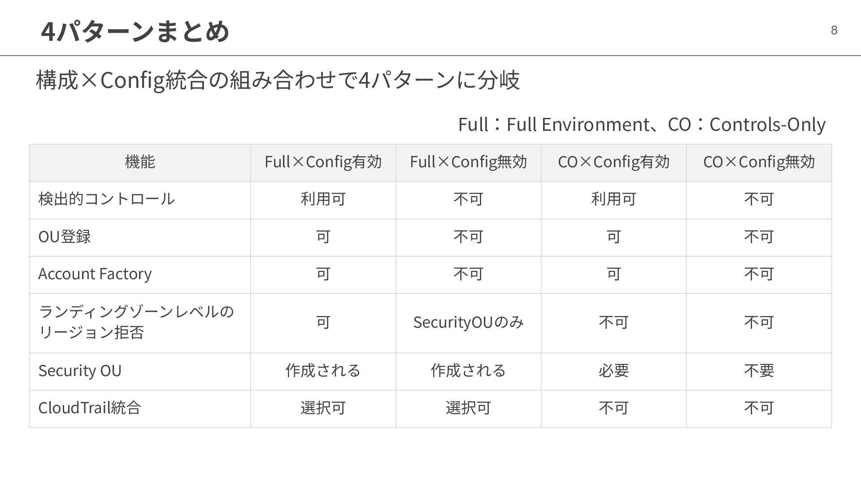Select 利用可 under Full×Config有効
The width and height of the screenshot is (861, 484).
[x=323, y=199]
